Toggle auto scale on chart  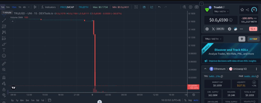click(x=196, y=100)
